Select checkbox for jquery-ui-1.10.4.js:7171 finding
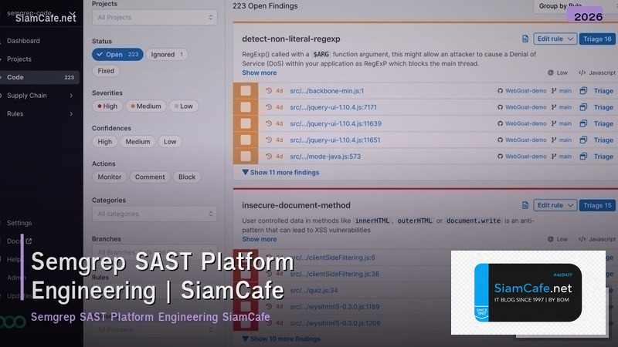Screen dimensions: 618x347 pyautogui.click(x=246, y=107)
